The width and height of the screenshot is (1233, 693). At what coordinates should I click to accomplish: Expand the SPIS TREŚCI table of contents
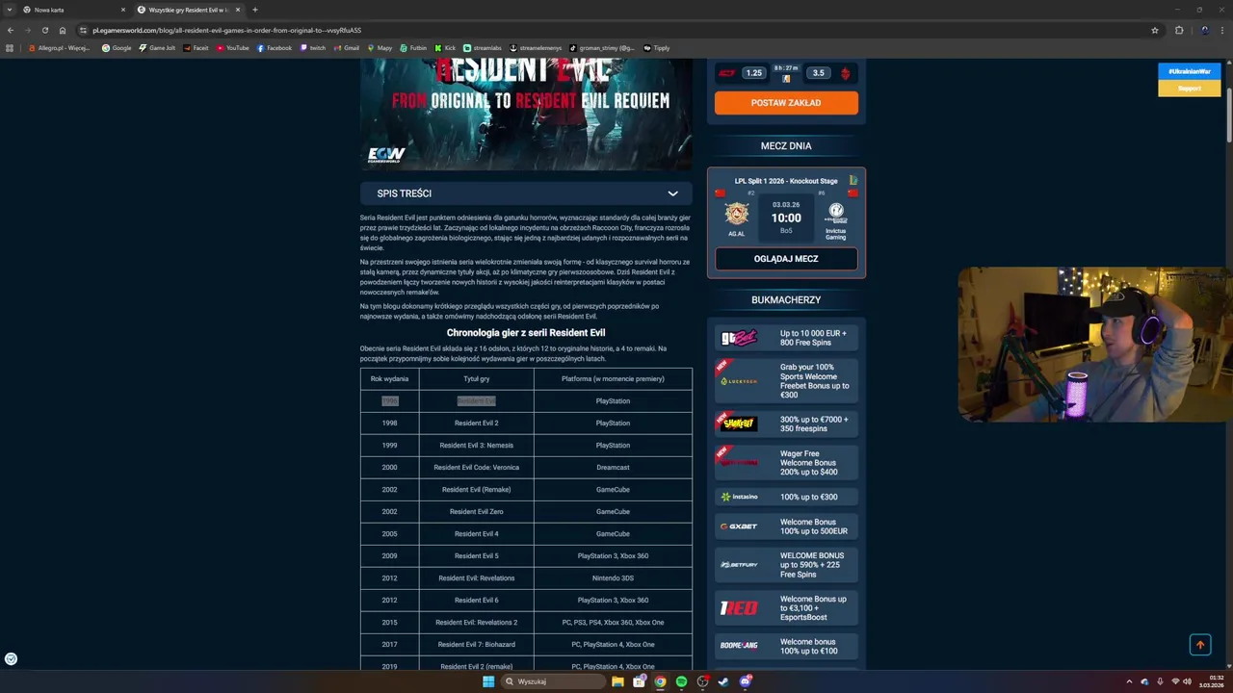coord(526,193)
